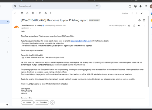Open email in new window icon
The height and width of the screenshot is (110, 152).
144,20
